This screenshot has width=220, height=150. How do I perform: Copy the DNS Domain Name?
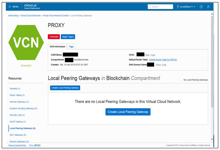(x=164, y=65)
